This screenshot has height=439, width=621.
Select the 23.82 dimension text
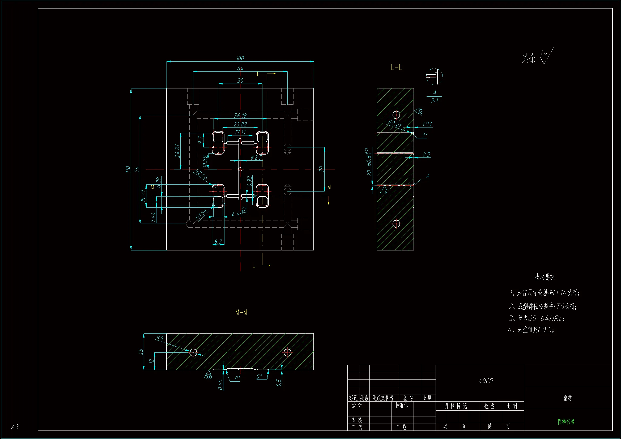click(x=240, y=125)
